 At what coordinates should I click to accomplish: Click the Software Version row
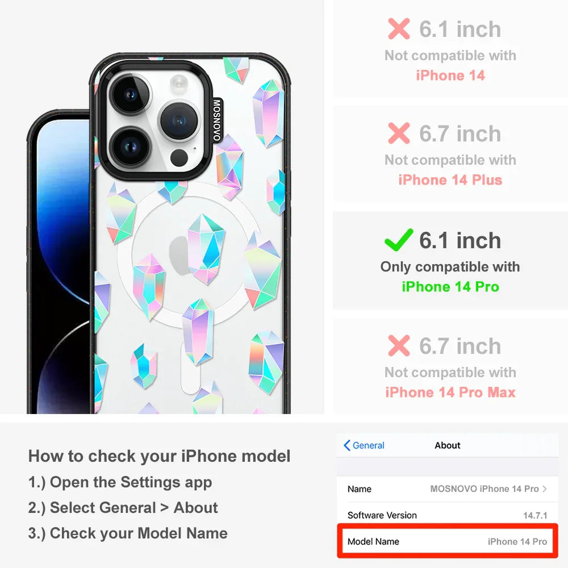pyautogui.click(x=448, y=515)
